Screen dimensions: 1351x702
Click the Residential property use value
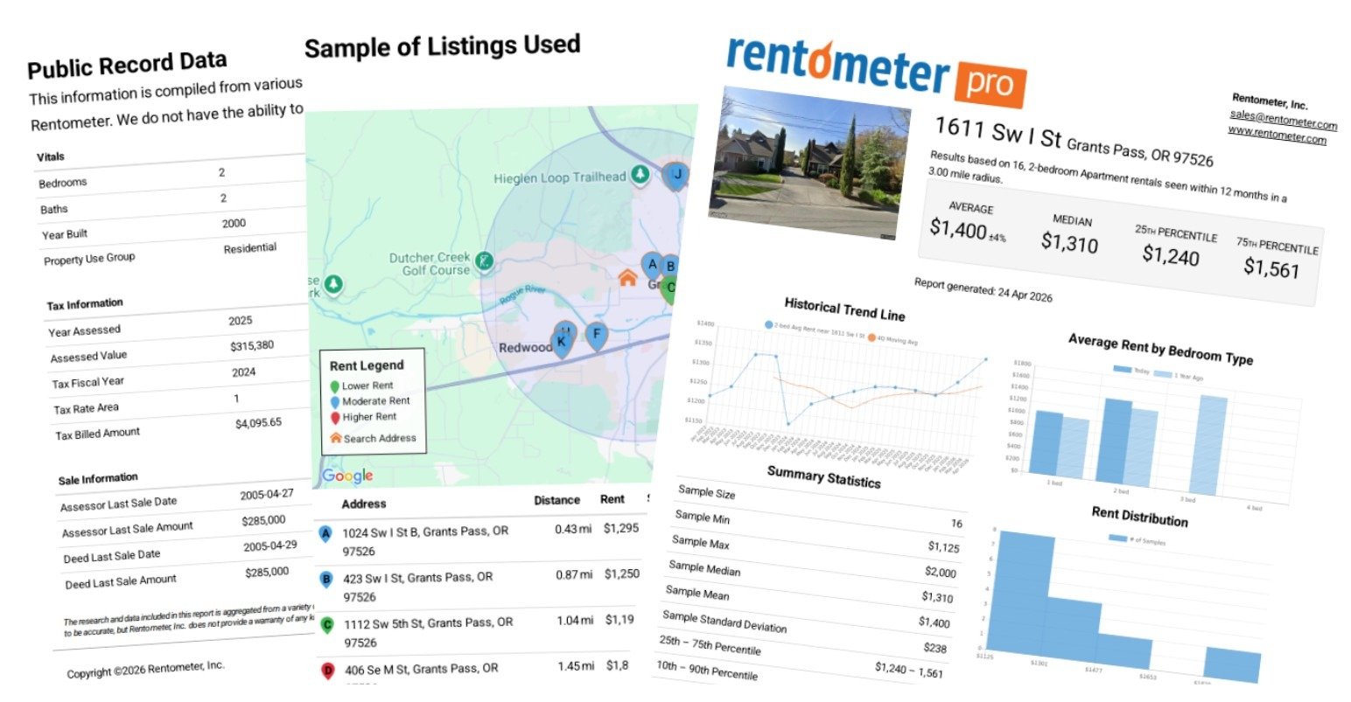(x=250, y=248)
